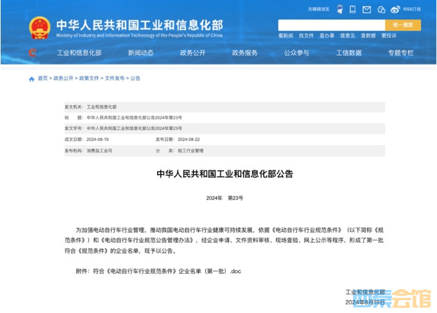The height and width of the screenshot is (313, 437).
Task: Click the 统一搜索 search button
Action: [403, 25]
